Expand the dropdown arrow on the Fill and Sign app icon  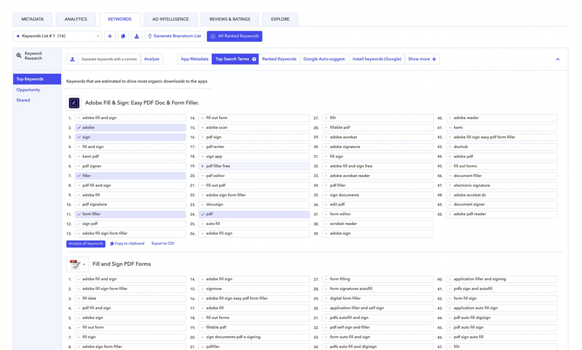click(x=84, y=264)
